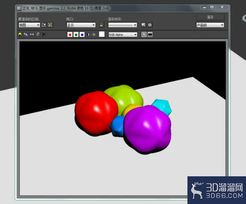
Task: Close the render frame window
Action: 222,7
